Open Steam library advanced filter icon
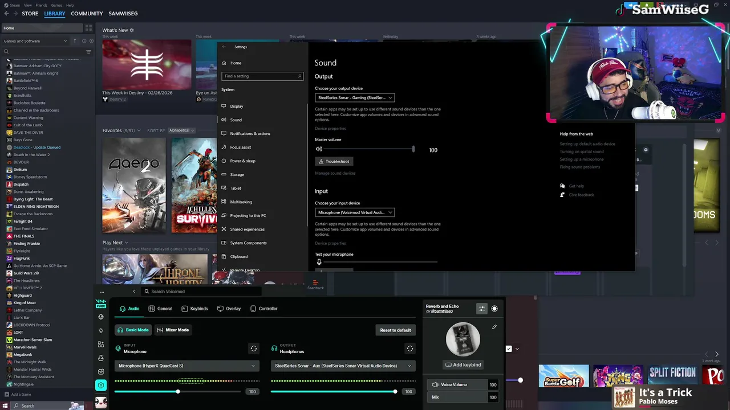The width and height of the screenshot is (730, 410). (x=88, y=52)
